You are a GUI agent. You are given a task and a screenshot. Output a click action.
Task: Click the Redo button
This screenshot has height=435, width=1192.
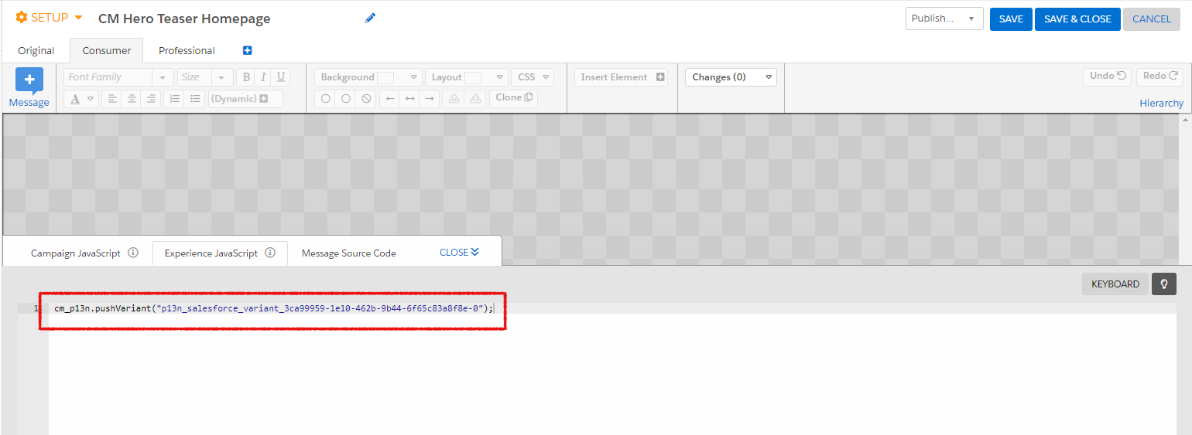tap(1159, 76)
